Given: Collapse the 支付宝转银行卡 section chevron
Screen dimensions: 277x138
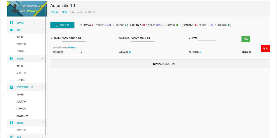Looking at the screenshot, I should 43,87.
